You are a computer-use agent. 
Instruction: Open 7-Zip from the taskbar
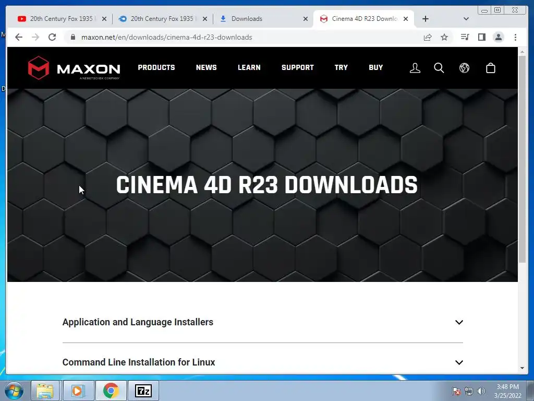pyautogui.click(x=143, y=391)
